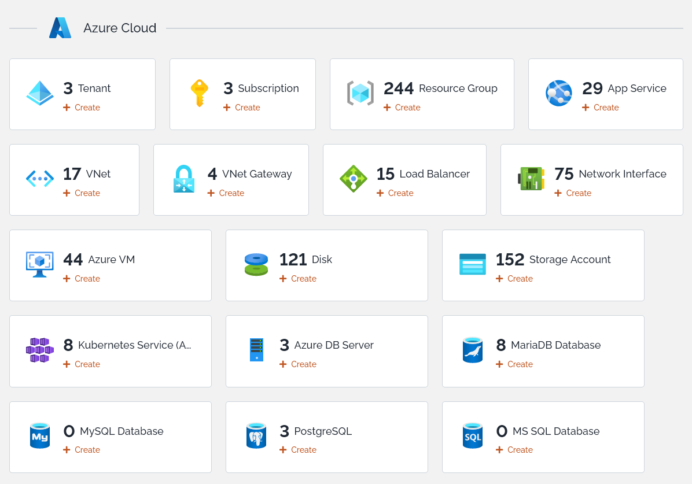
Task: Open the 8 MariaDB Database label
Action: point(548,345)
